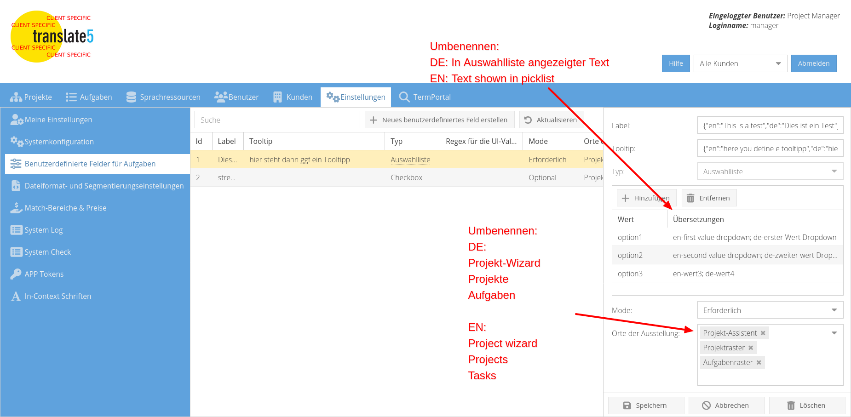Click Abbrechen to cancel editing
The image size is (851, 417).
point(726,406)
